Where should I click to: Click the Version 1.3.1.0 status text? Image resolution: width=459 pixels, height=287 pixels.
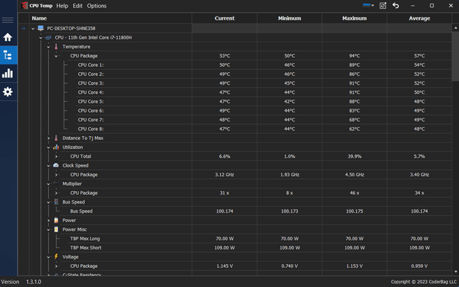[21, 282]
